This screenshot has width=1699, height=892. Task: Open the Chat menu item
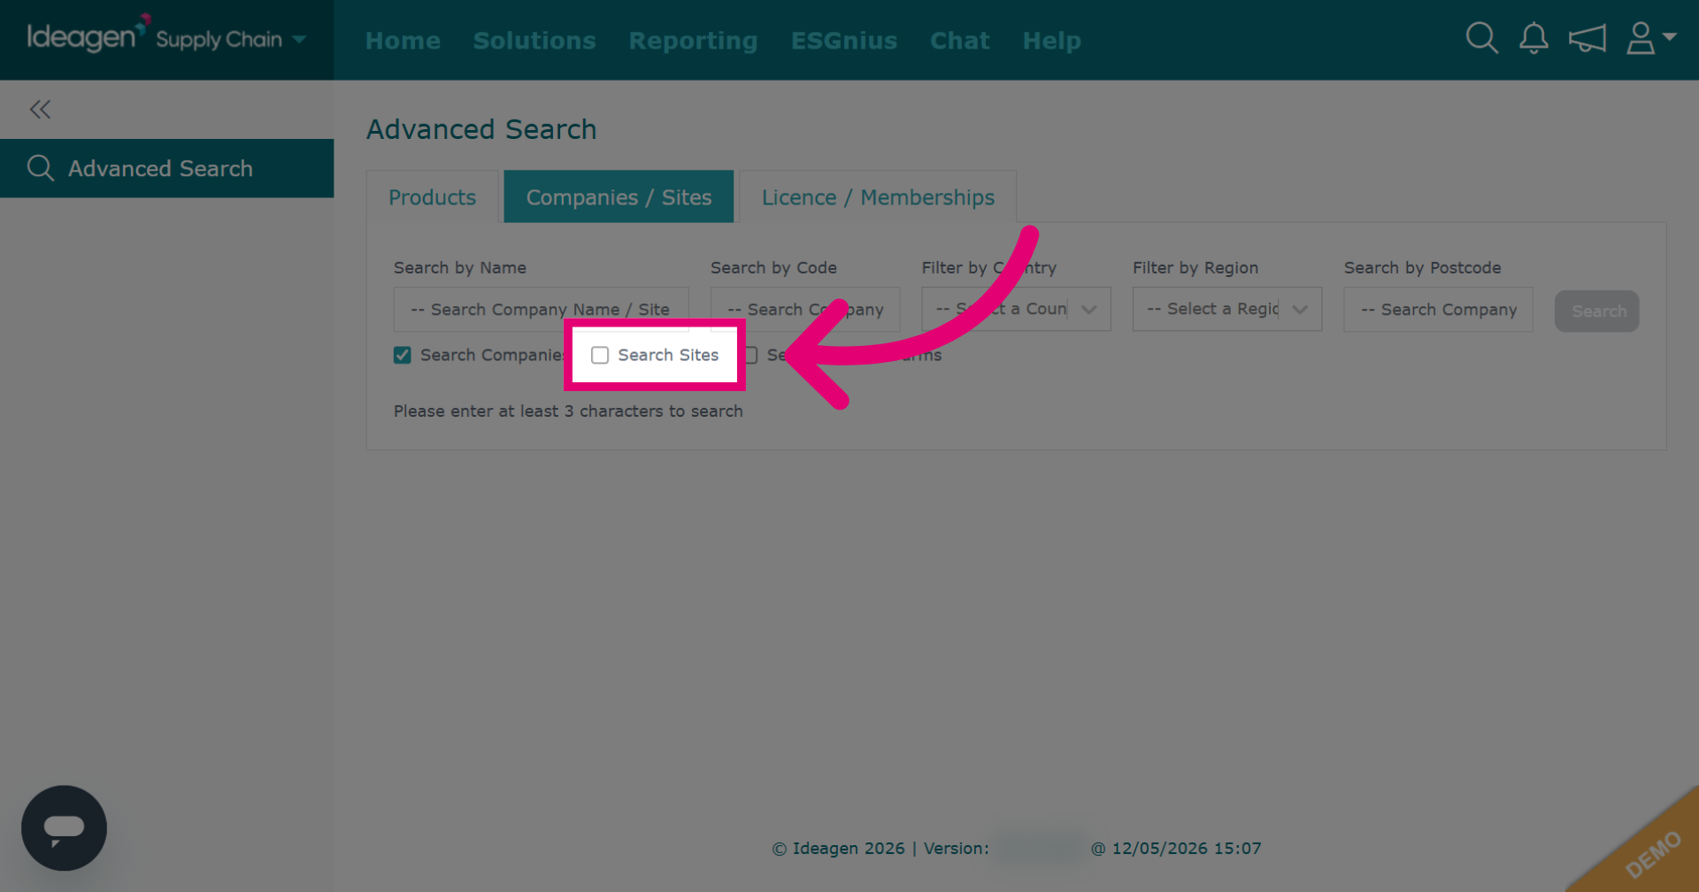pyautogui.click(x=959, y=41)
